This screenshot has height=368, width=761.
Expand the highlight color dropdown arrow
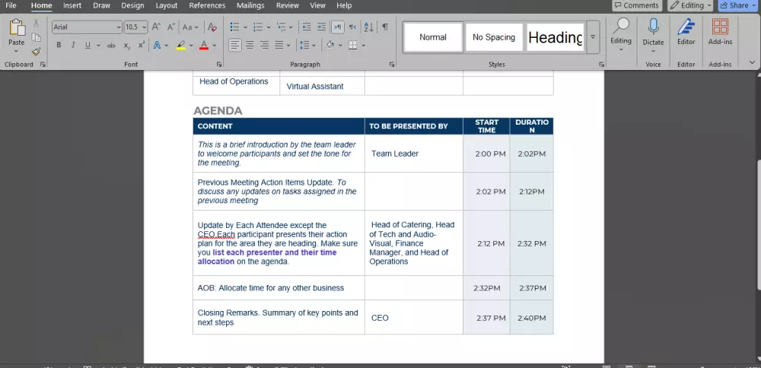(191, 46)
